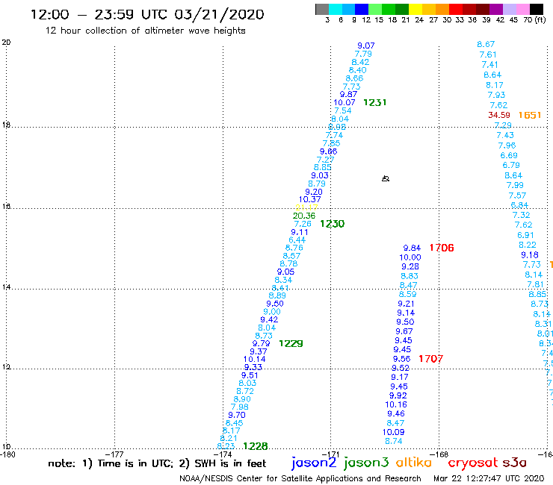Select the 'cryosat' satellite label

coord(473,463)
